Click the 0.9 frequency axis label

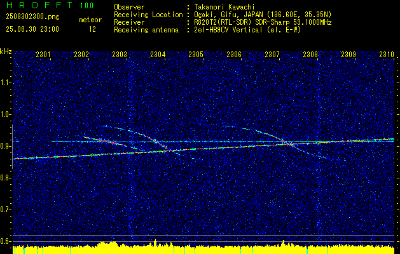tap(6, 146)
